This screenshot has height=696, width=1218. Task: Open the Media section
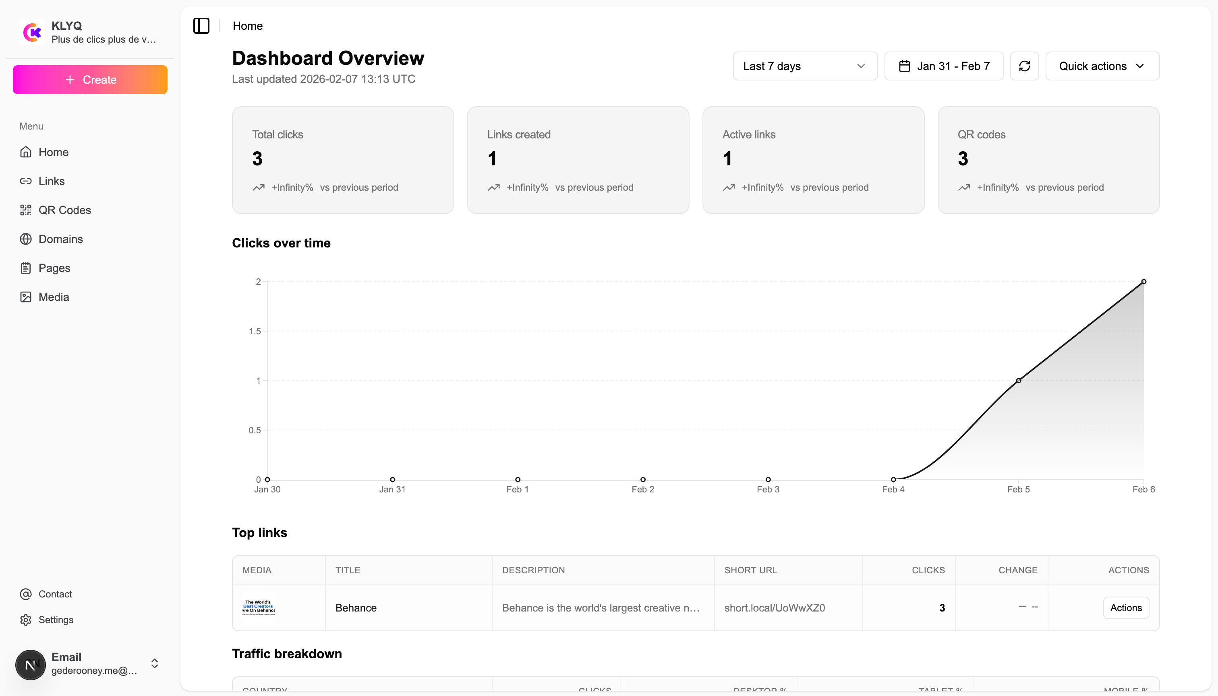pos(54,297)
